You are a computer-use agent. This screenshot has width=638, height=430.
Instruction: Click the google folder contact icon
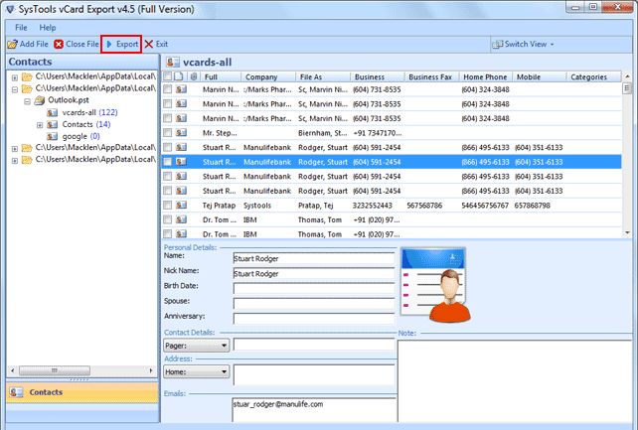tap(52, 137)
